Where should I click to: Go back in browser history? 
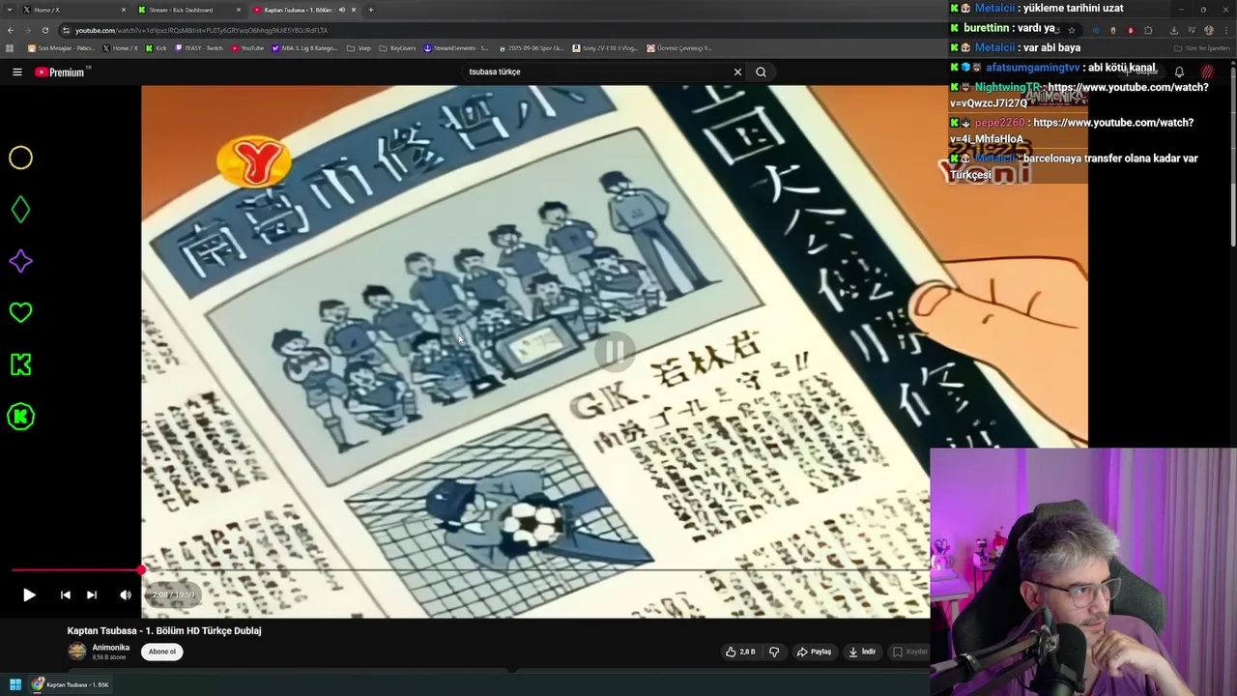tap(11, 30)
